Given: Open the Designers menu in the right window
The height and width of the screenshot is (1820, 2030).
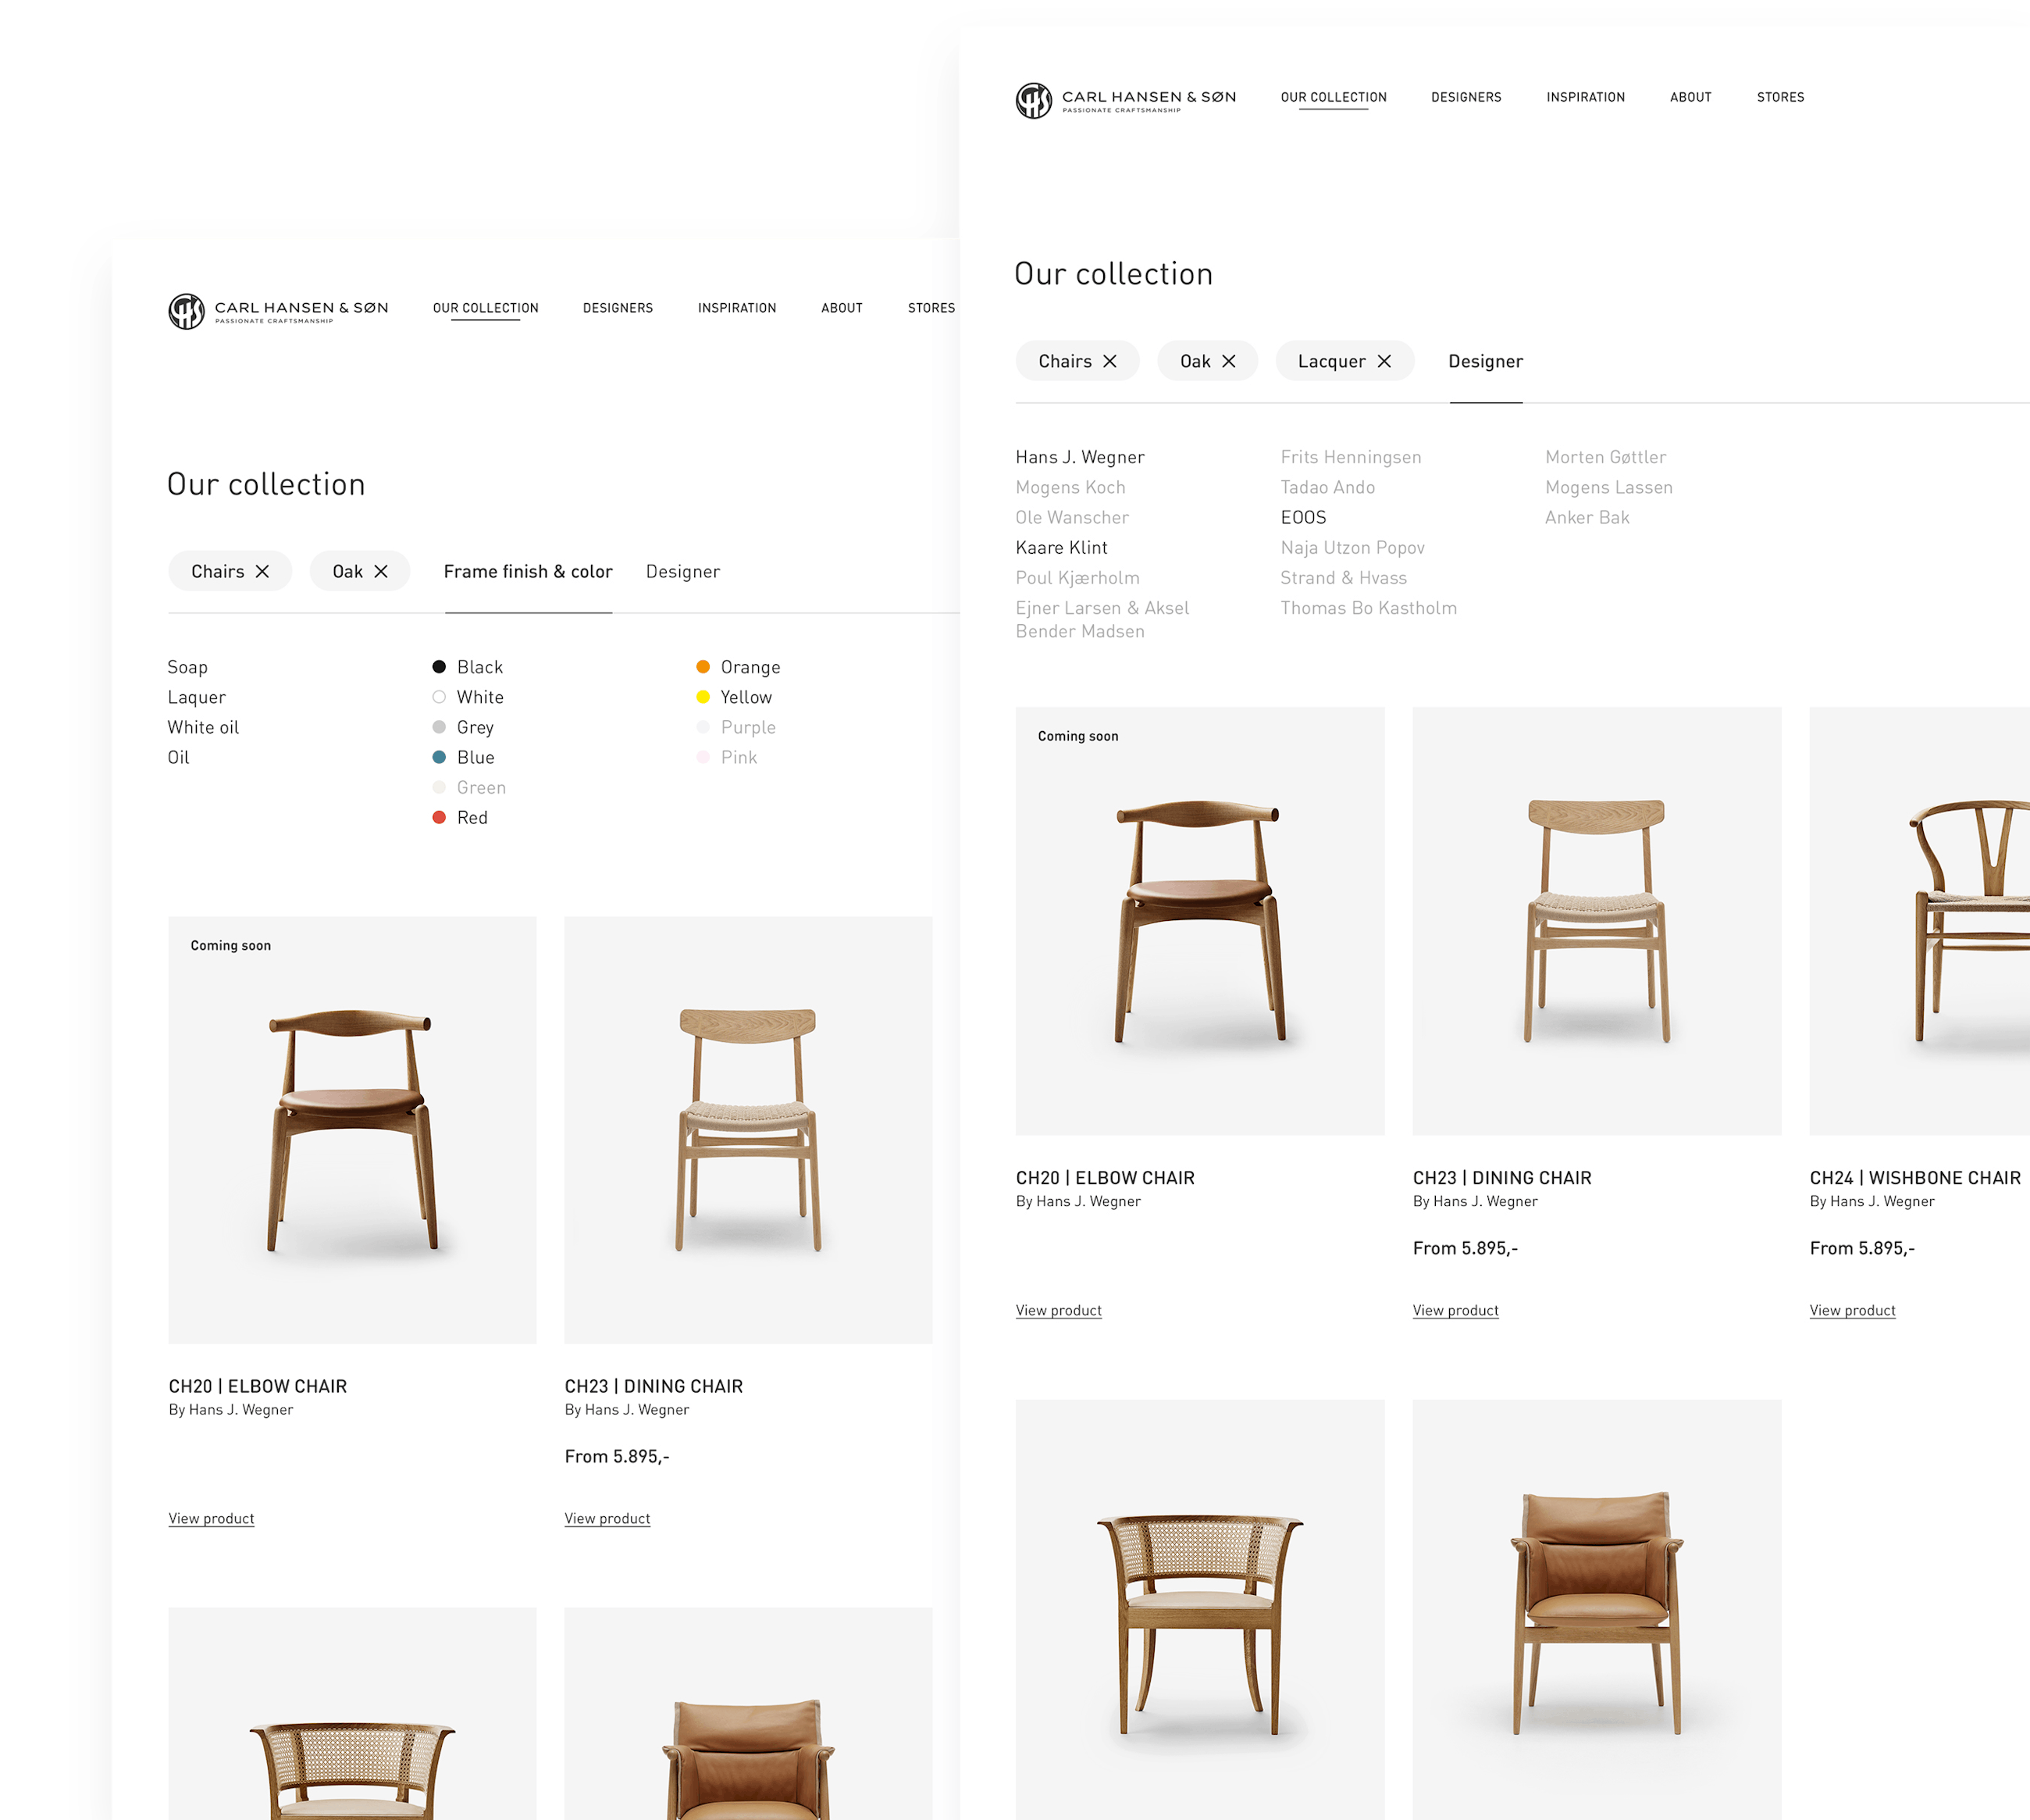Looking at the screenshot, I should pyautogui.click(x=1466, y=97).
